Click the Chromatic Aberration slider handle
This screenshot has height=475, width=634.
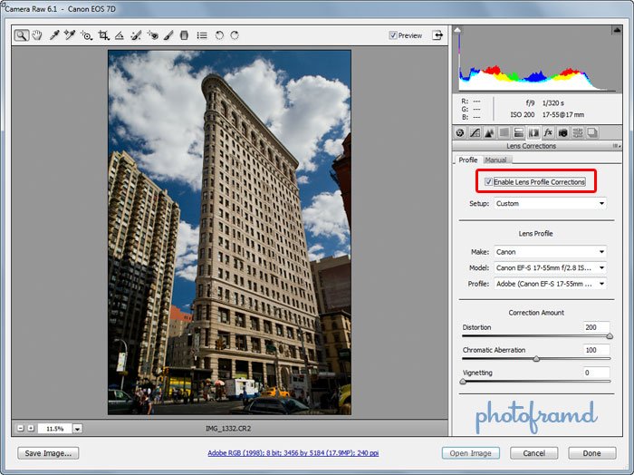pos(536,358)
